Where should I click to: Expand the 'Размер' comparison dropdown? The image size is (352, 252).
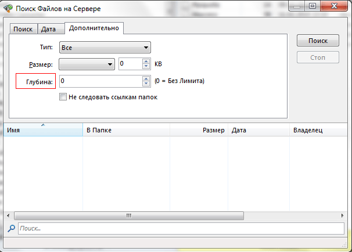click(x=87, y=64)
